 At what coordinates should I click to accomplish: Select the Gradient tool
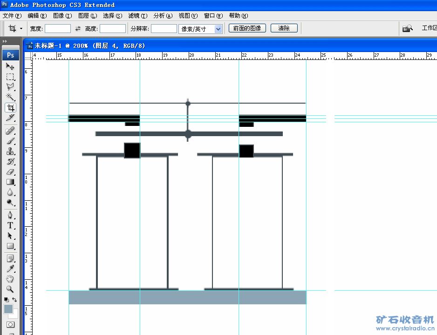(x=10, y=182)
